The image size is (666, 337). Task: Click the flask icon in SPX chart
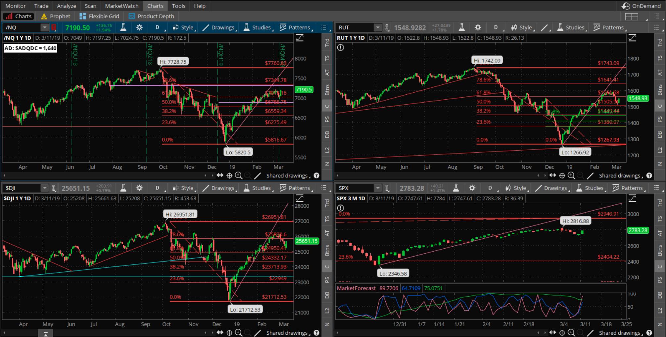pyautogui.click(x=456, y=188)
